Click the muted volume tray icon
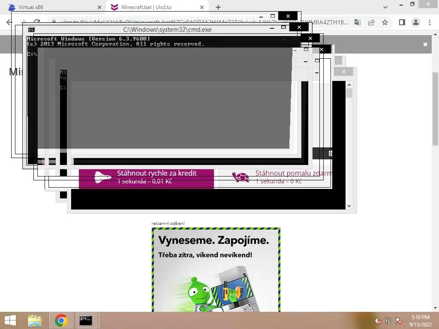The width and height of the screenshot is (439, 329). click(378, 321)
